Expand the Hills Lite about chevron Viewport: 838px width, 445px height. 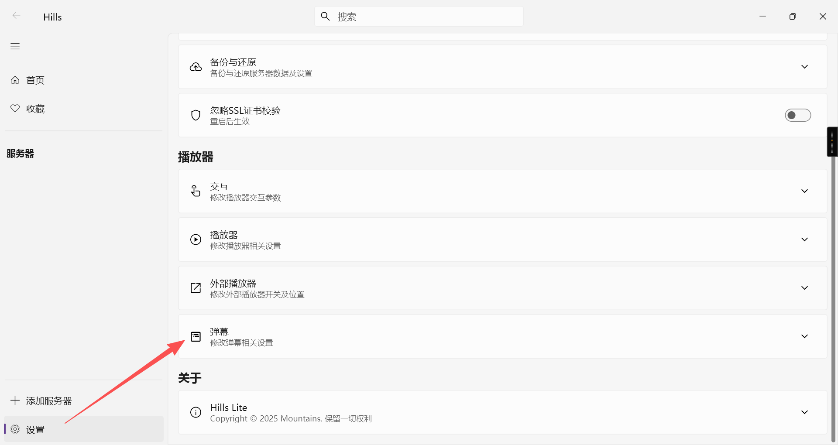804,412
